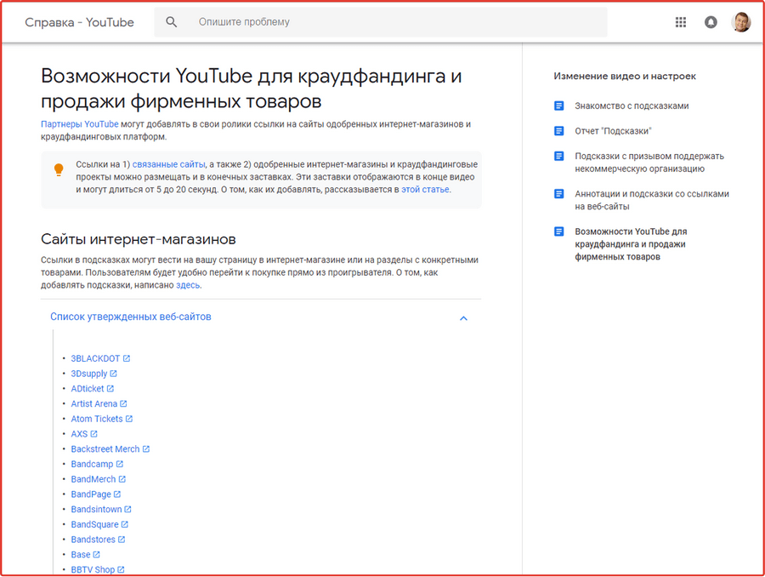The image size is (765, 577).
Task: Open the ADticket link
Action: click(x=88, y=389)
